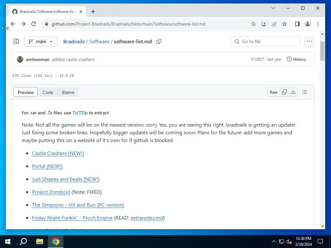Open the amhooman author link

point(37,59)
